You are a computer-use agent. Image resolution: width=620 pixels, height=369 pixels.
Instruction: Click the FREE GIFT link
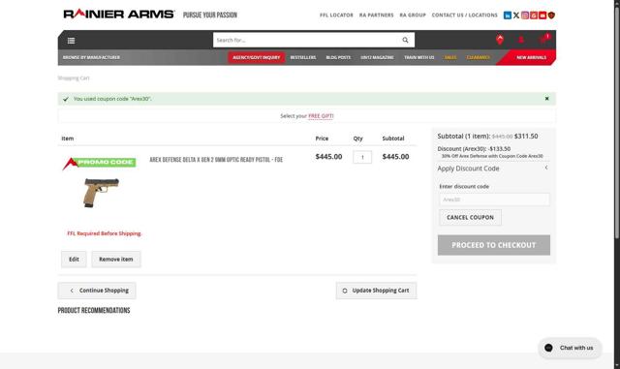(321, 116)
